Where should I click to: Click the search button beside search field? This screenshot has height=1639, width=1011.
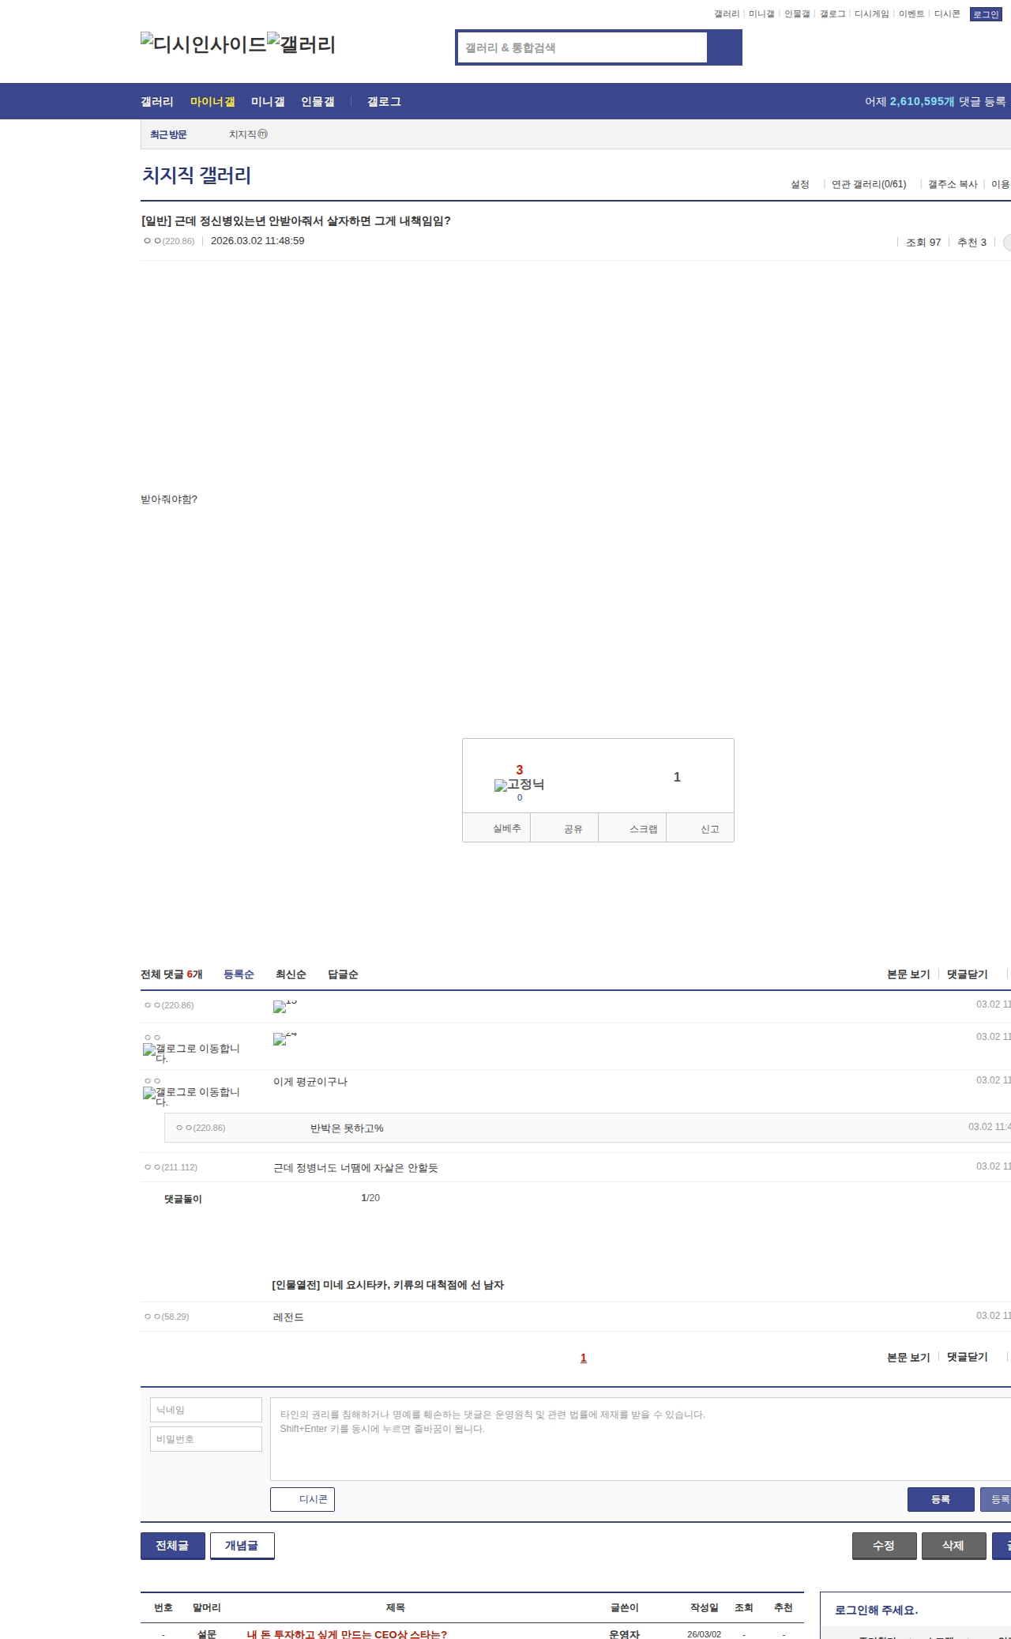(724, 47)
